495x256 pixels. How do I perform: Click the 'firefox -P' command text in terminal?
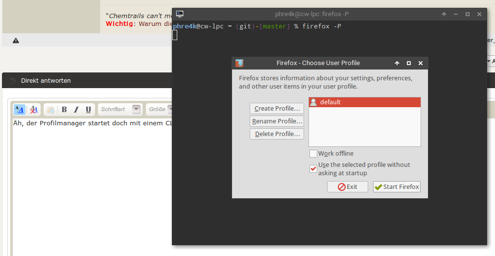321,26
